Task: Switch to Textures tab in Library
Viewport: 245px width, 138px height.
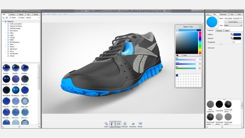Action: click(x=28, y=14)
